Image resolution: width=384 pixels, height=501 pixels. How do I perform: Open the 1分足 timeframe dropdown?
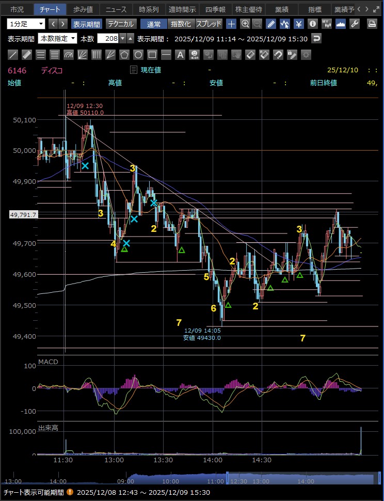[26, 24]
